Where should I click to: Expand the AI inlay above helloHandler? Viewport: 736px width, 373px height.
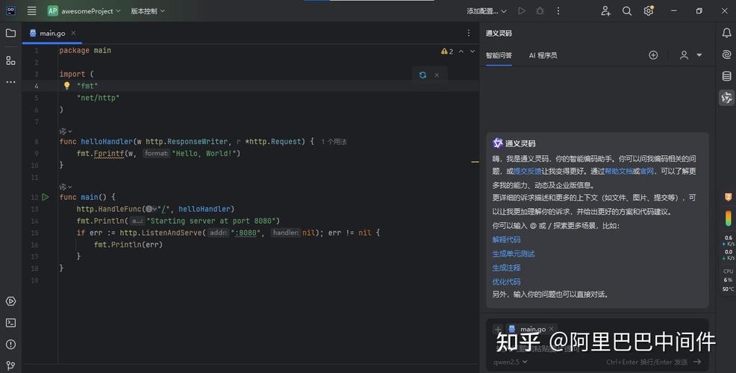[66, 131]
